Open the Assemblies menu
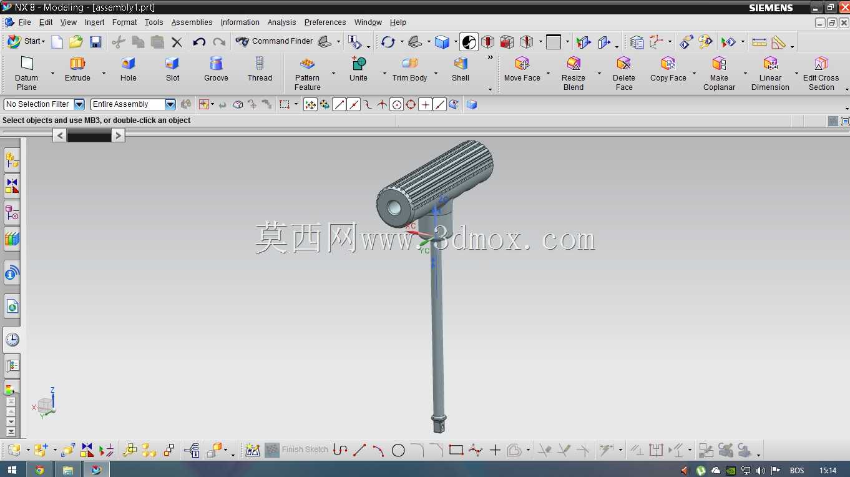Viewport: 850px width, 477px height. pos(192,22)
